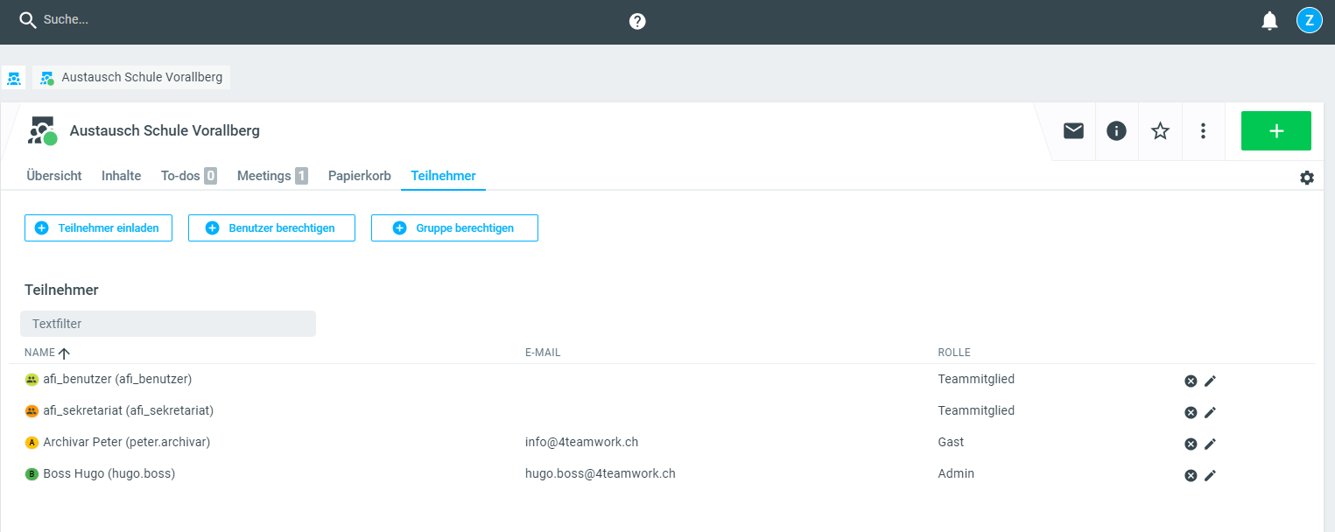Remove afi_sekretariat participant

click(1191, 412)
